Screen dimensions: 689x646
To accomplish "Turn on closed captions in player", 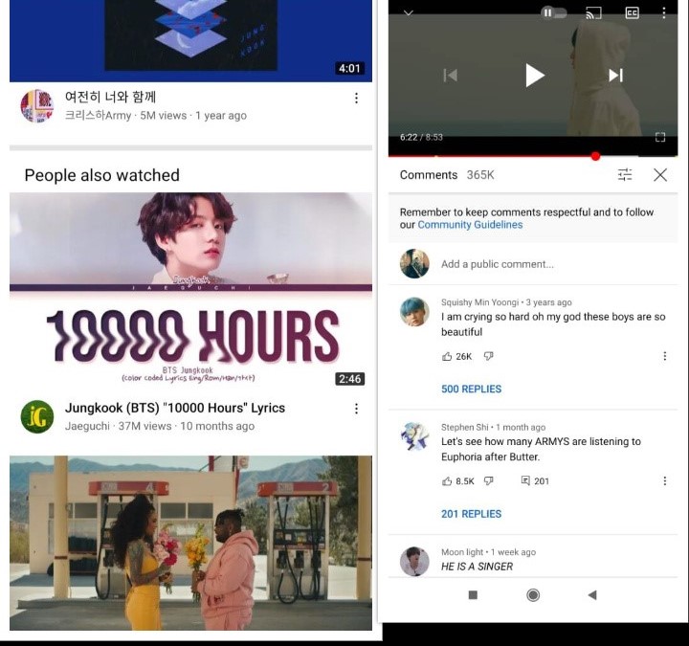I will pyautogui.click(x=632, y=12).
